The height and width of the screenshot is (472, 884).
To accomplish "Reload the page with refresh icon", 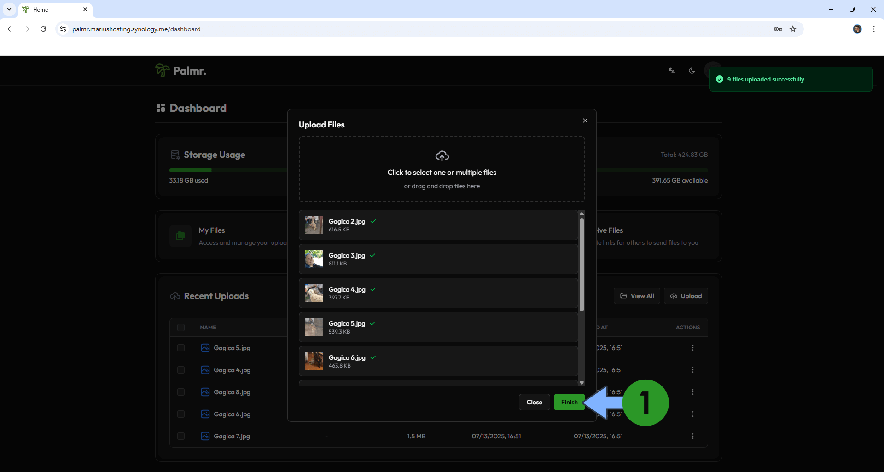I will tap(43, 29).
